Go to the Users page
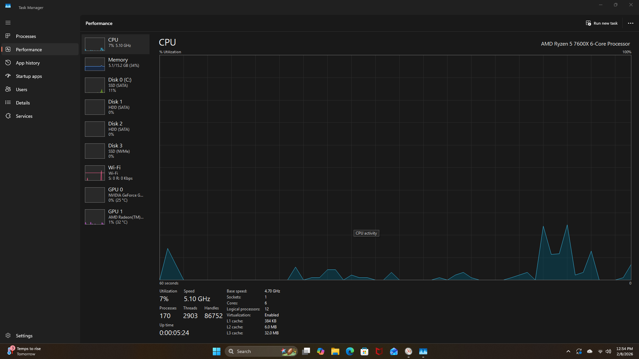This screenshot has height=359, width=639. (x=21, y=90)
